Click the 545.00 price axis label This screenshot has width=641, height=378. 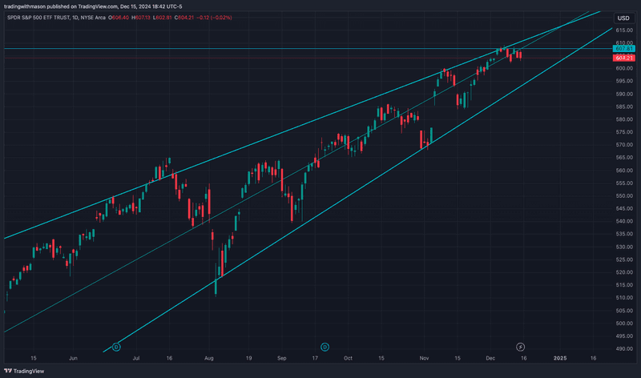coord(624,208)
